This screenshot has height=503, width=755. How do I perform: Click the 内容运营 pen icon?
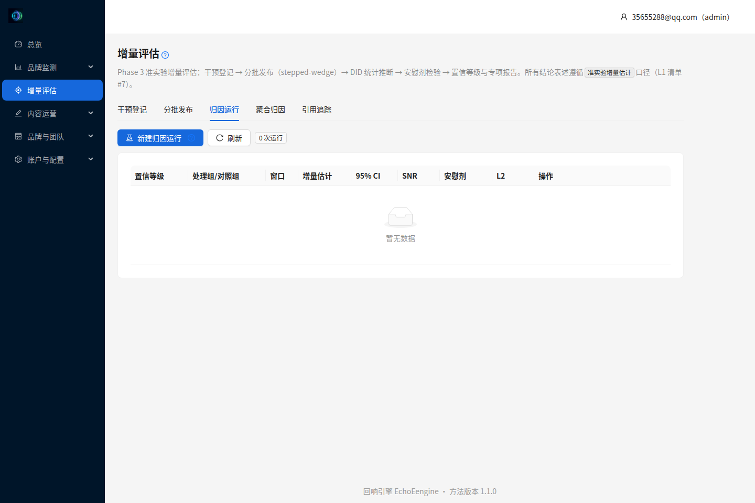pyautogui.click(x=18, y=114)
